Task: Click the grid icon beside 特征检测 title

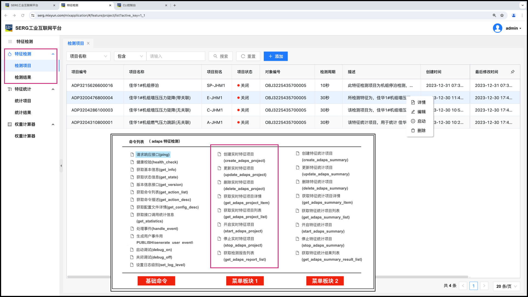Action: 10,42
